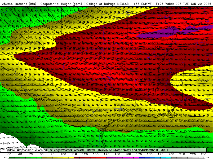
Task: Click the bright red swatch just before 140
Action: (104, 158)
